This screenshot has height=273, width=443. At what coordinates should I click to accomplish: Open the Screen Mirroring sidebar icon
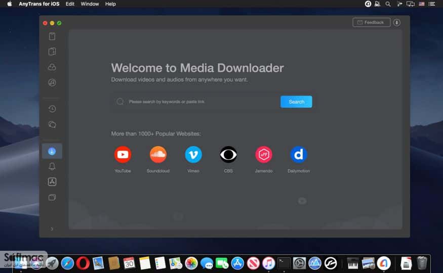[x=52, y=197]
